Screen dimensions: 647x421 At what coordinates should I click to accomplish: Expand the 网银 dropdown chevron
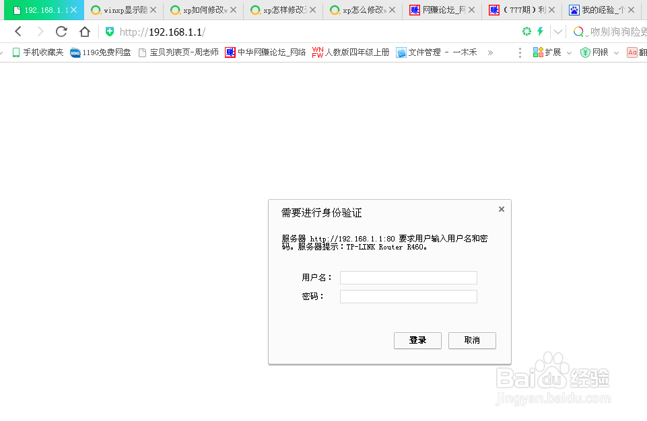coord(615,52)
